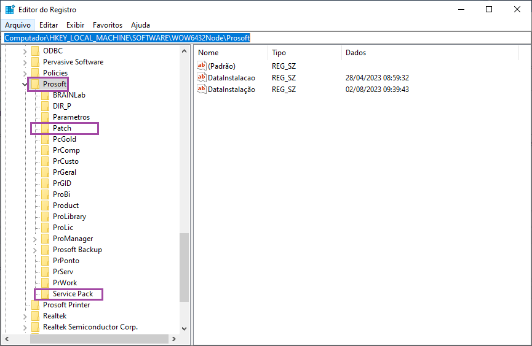Select the Prosoft Printer key
This screenshot has height=346, width=532.
(66, 305)
